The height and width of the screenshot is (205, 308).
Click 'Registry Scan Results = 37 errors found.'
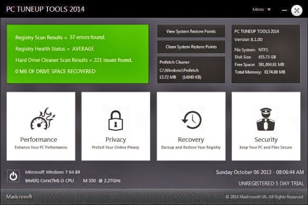point(60,37)
